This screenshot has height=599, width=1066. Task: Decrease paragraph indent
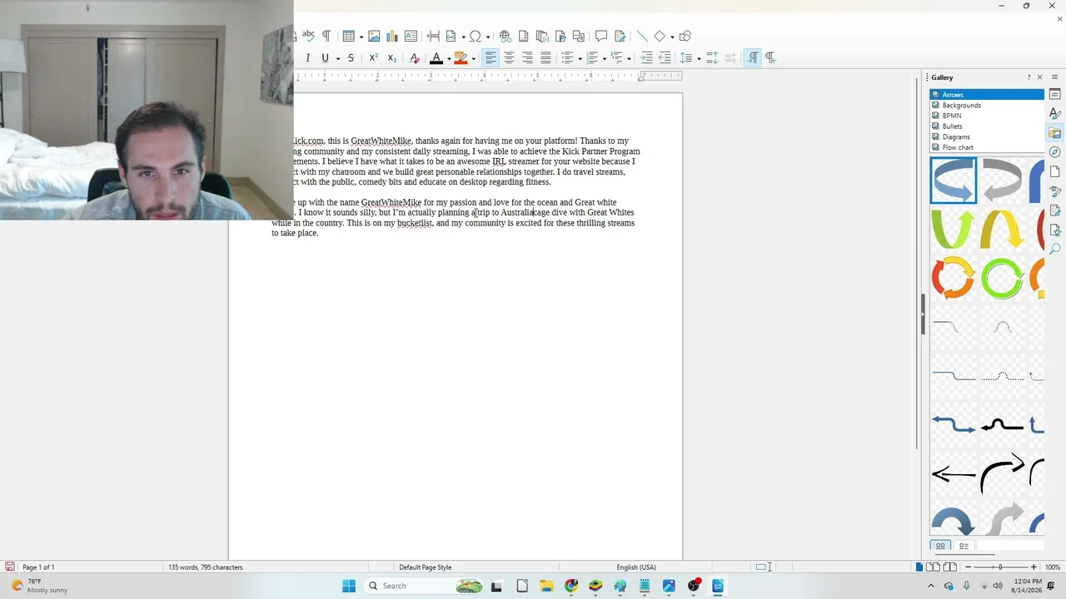click(665, 57)
